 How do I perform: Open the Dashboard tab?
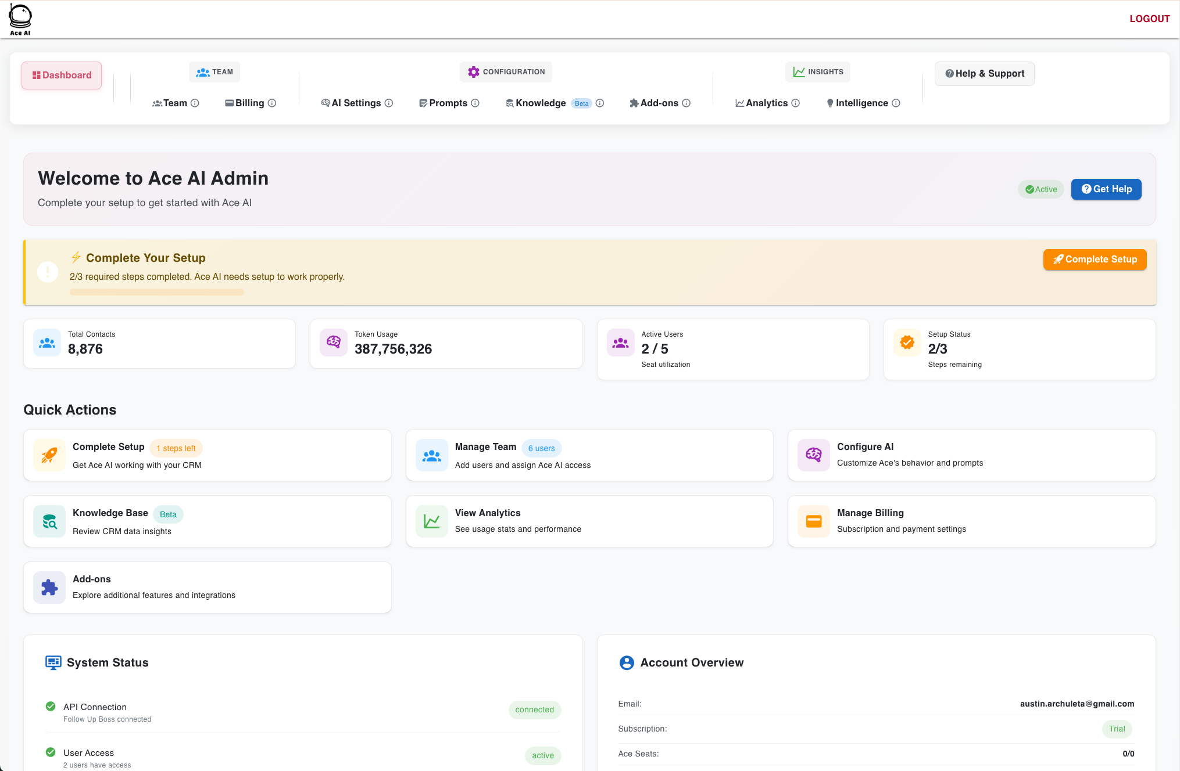tap(62, 75)
